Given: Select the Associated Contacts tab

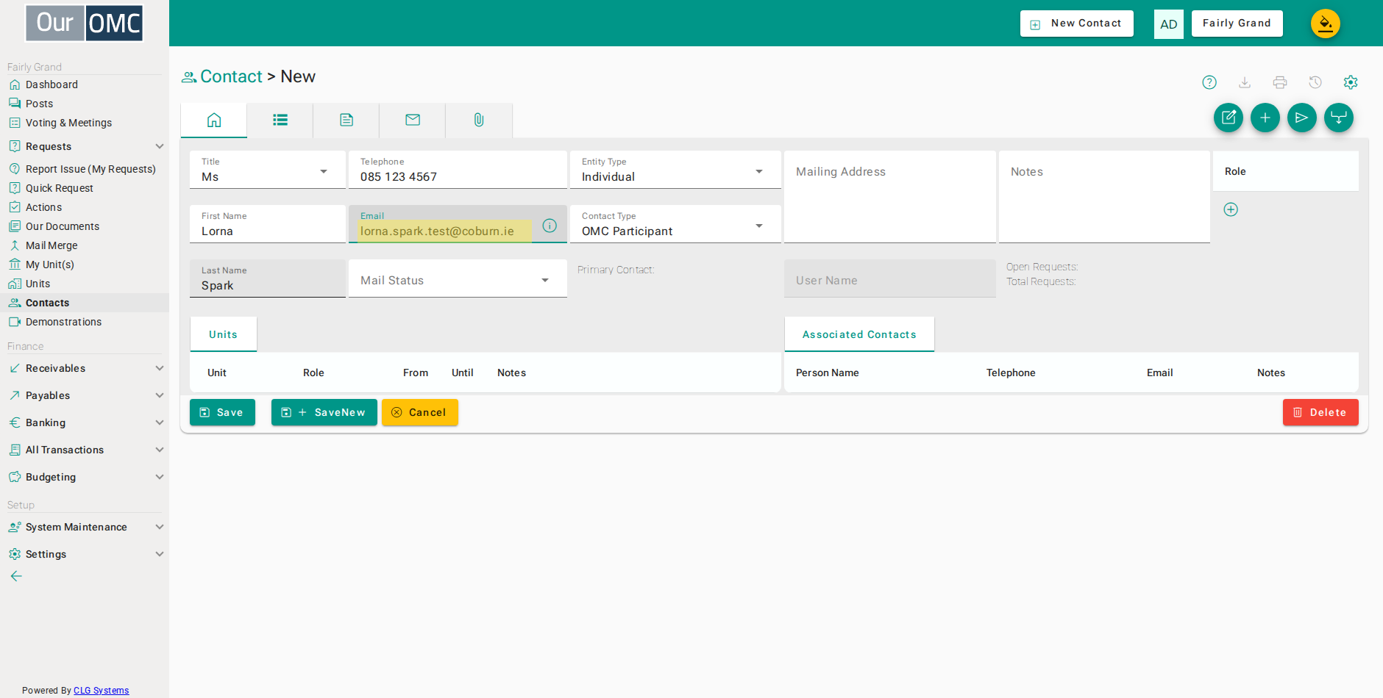Looking at the screenshot, I should [859, 334].
